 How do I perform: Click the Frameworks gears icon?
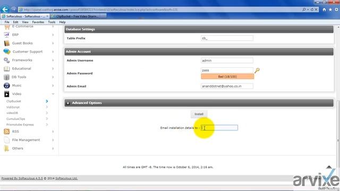point(7,60)
